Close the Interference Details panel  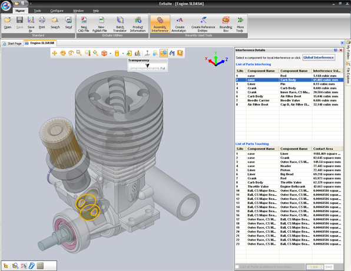point(341,50)
